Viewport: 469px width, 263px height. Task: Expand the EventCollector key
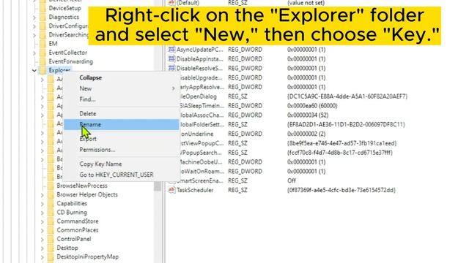pos(34,53)
